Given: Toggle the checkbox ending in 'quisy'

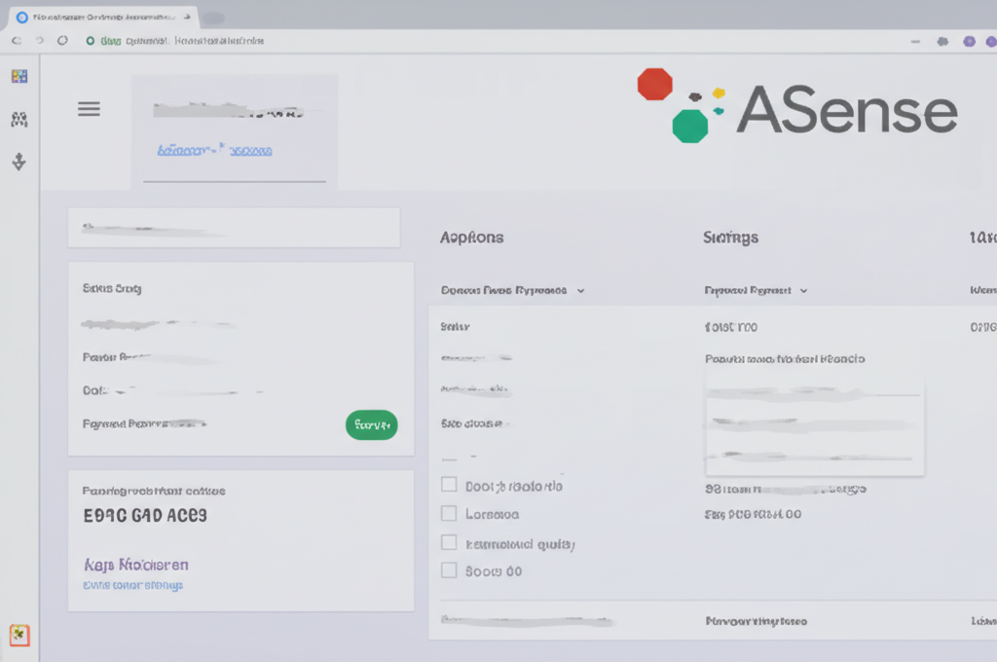Looking at the screenshot, I should [449, 542].
